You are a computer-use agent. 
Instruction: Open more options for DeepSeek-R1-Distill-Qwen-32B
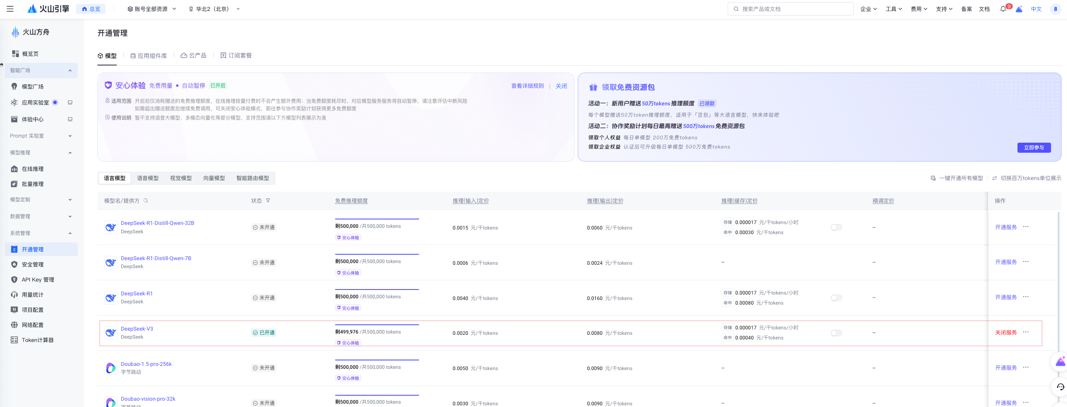pyautogui.click(x=1026, y=227)
